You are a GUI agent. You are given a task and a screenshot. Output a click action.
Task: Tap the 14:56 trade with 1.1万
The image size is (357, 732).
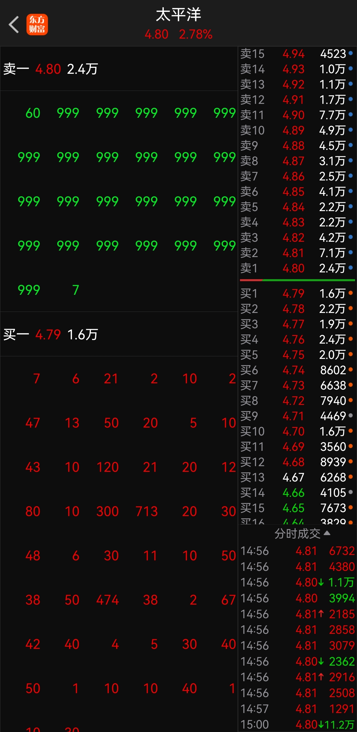[297, 582]
